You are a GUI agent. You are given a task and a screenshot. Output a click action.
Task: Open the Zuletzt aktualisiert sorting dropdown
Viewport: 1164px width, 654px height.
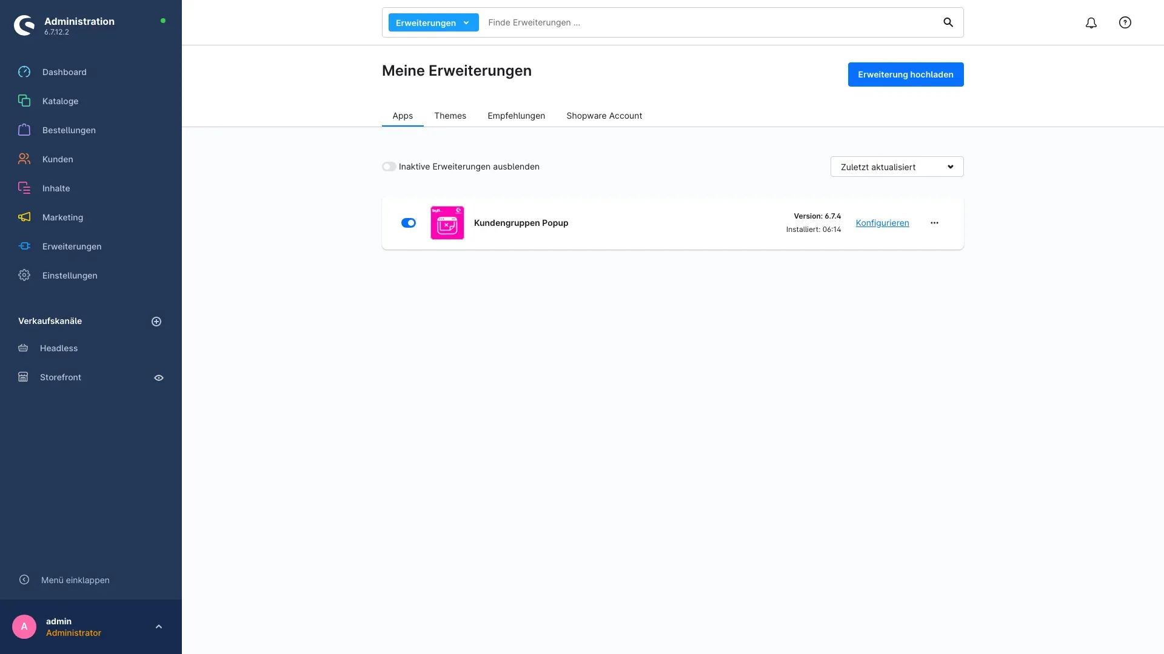coord(897,167)
